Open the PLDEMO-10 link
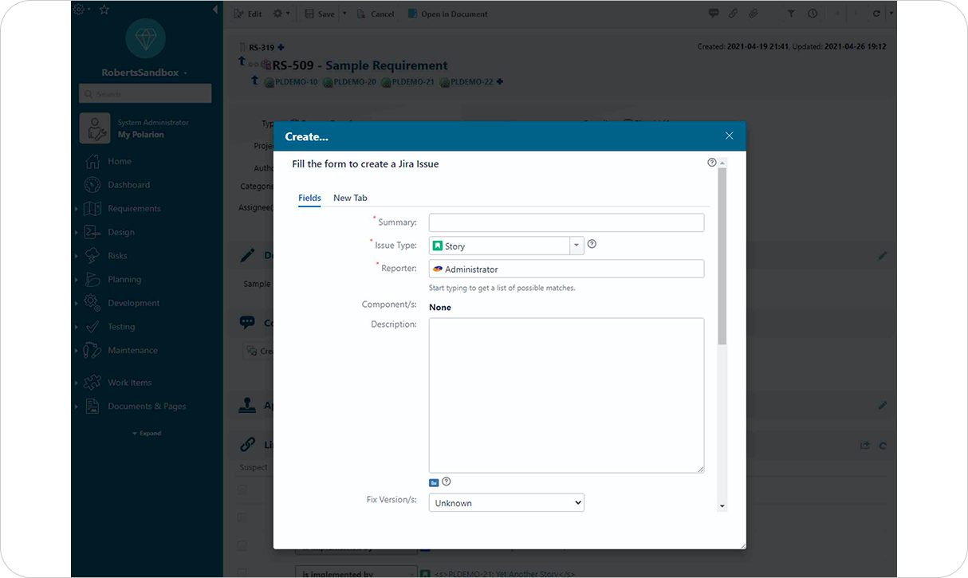The image size is (968, 578). pos(297,81)
